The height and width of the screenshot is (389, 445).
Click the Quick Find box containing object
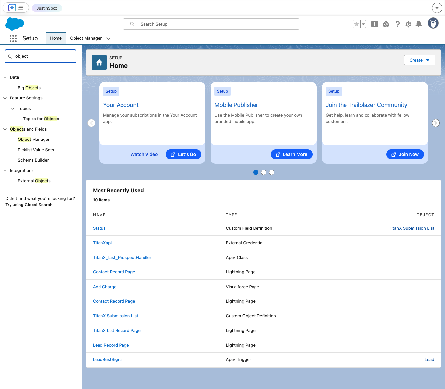(x=40, y=56)
